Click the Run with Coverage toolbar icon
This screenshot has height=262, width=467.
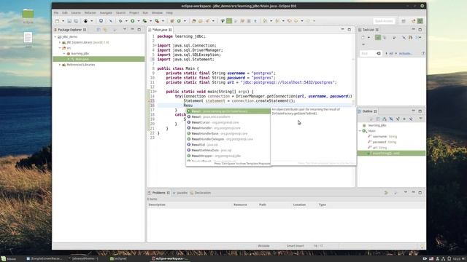(144, 21)
